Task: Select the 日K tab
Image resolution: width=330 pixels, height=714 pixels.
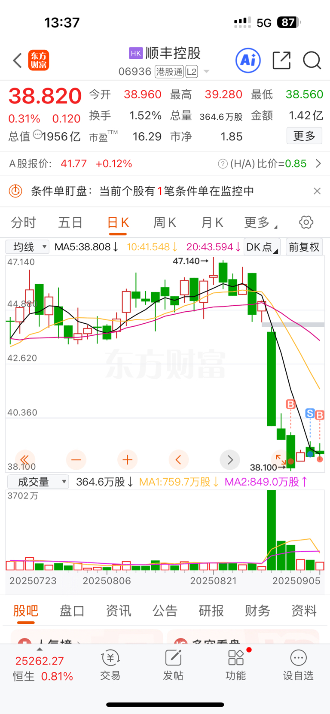Action: 118,222
